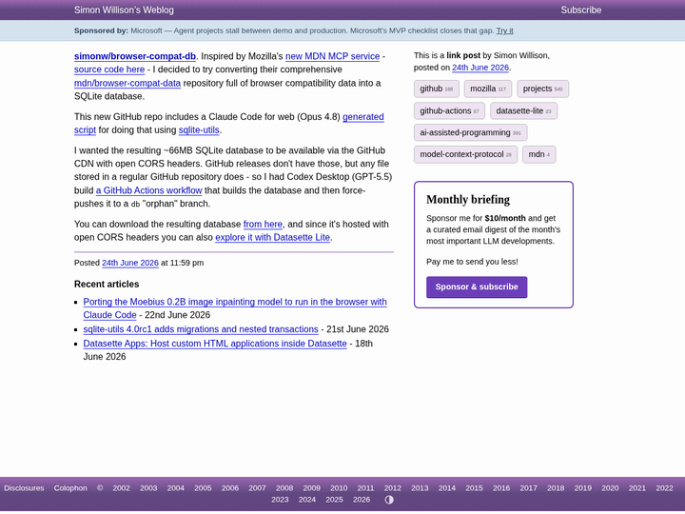Go to the 2016 archive
Viewport: 685px width, 514px height.
pos(501,487)
